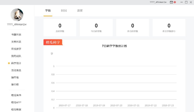194x112 pixels.
Task: Click the username under the avatar
Action: pyautogui.click(x=17, y=24)
